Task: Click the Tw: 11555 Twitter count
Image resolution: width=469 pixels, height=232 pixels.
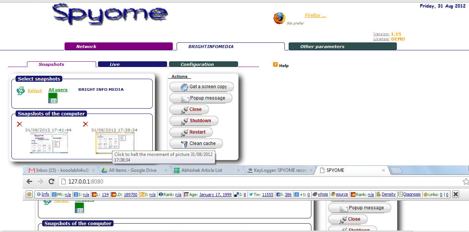Action: click(x=261, y=194)
